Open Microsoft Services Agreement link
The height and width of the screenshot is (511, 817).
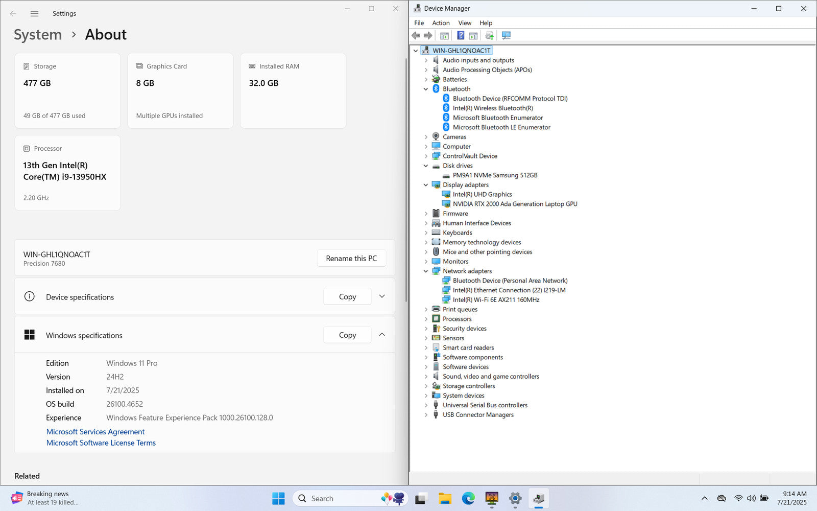95,432
